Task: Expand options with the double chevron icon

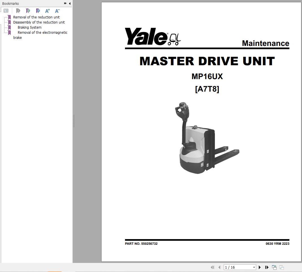Action: click(65, 3)
